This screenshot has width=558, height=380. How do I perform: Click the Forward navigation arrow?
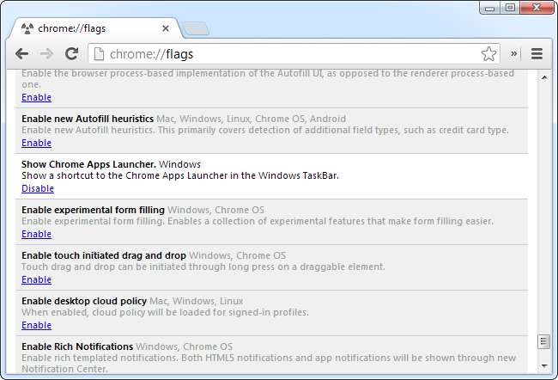point(47,53)
